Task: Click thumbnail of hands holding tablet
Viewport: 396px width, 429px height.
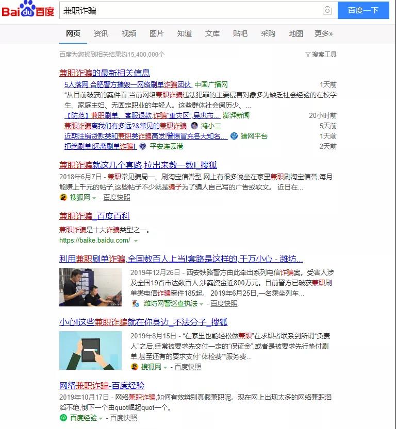Action: (90, 351)
